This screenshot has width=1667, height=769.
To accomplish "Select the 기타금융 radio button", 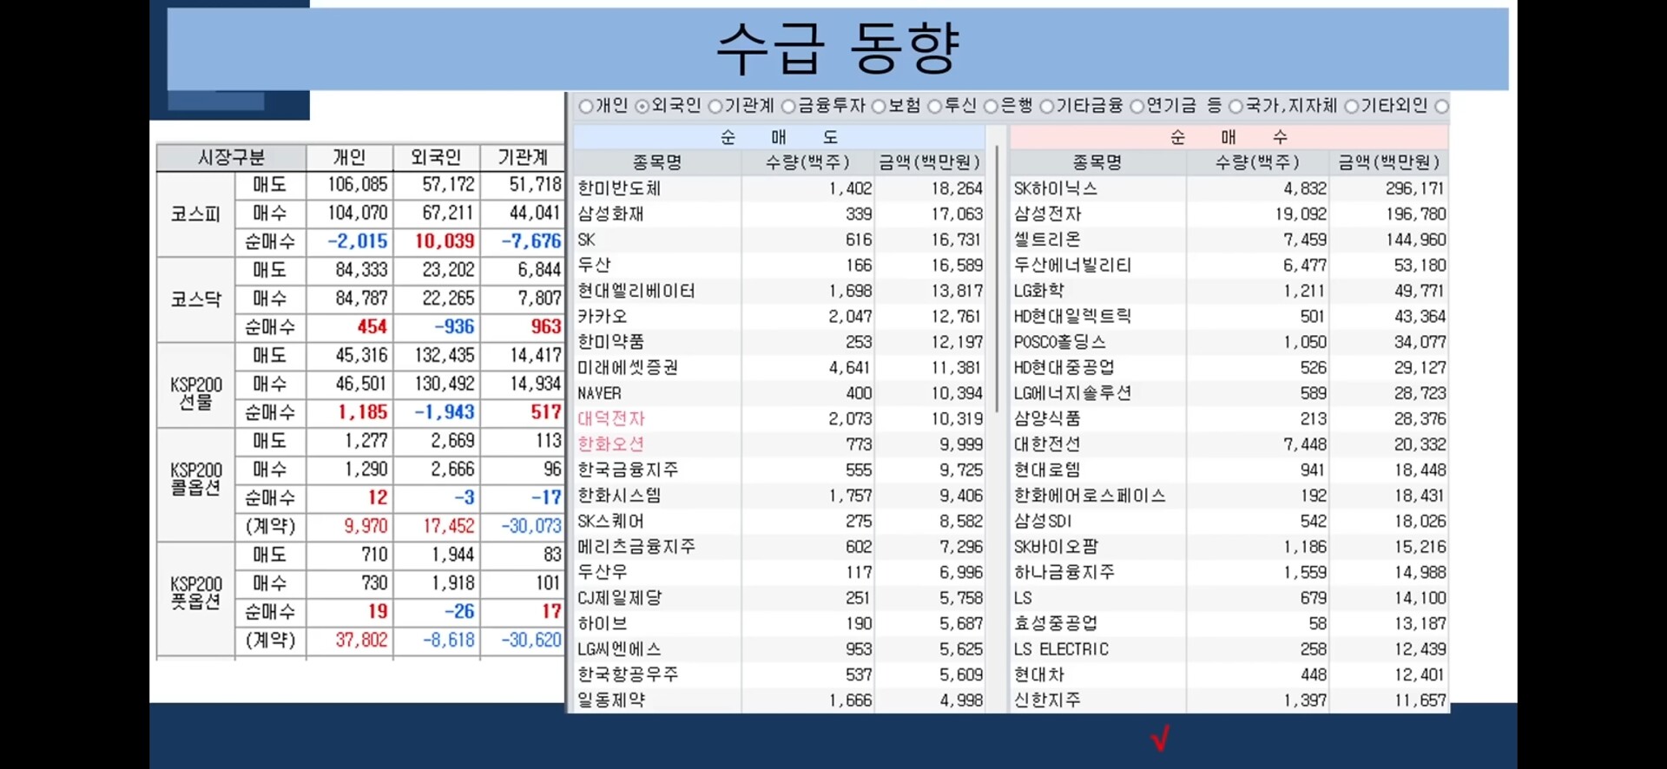I will [1047, 107].
